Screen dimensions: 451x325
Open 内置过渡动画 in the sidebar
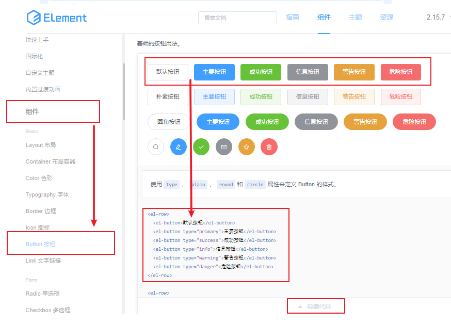coord(43,89)
